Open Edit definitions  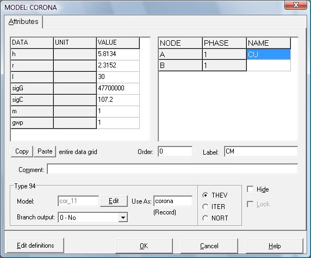[35, 245]
